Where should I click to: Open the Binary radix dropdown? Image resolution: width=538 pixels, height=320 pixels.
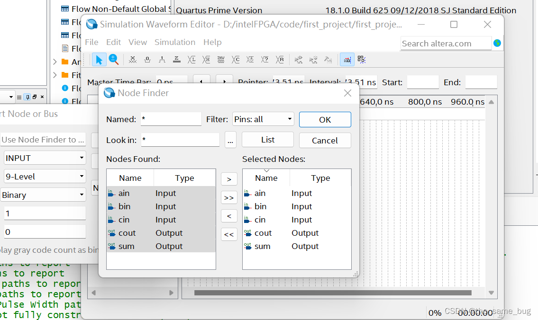43,195
